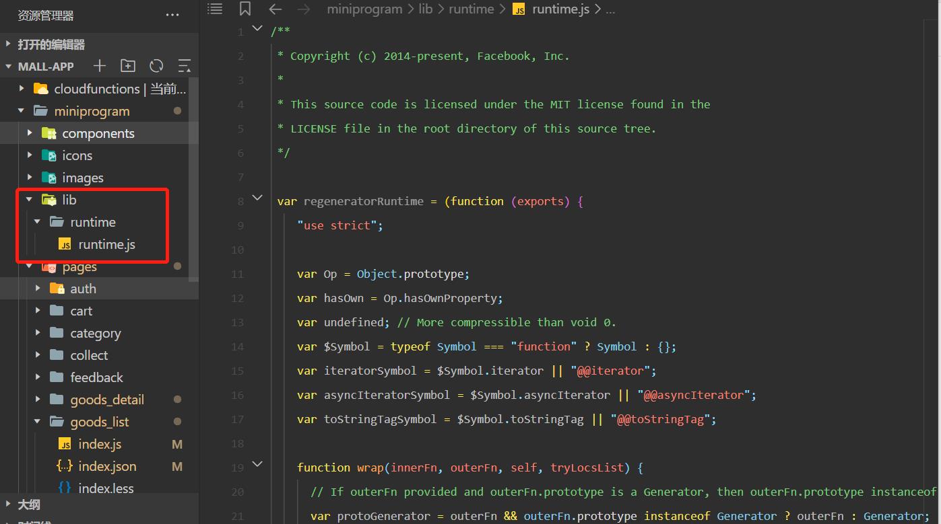Click the auth folder lock icon
941x524 pixels.
pos(57,289)
